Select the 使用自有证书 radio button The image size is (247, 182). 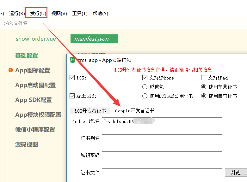coord(204,96)
